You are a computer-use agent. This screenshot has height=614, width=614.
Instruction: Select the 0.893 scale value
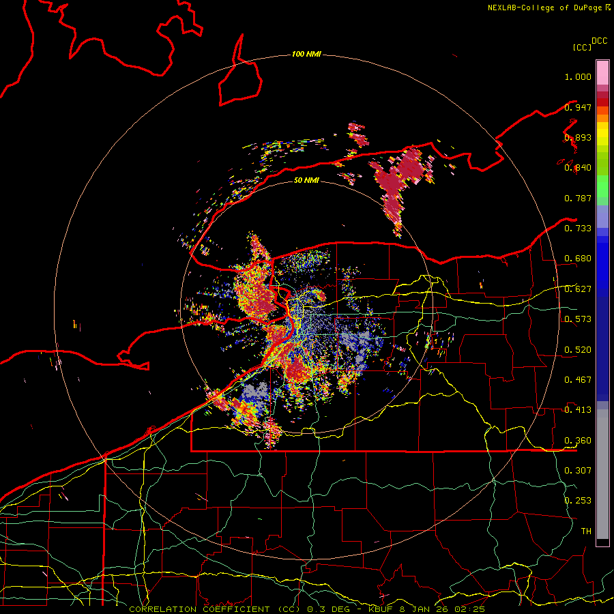pyautogui.click(x=578, y=137)
